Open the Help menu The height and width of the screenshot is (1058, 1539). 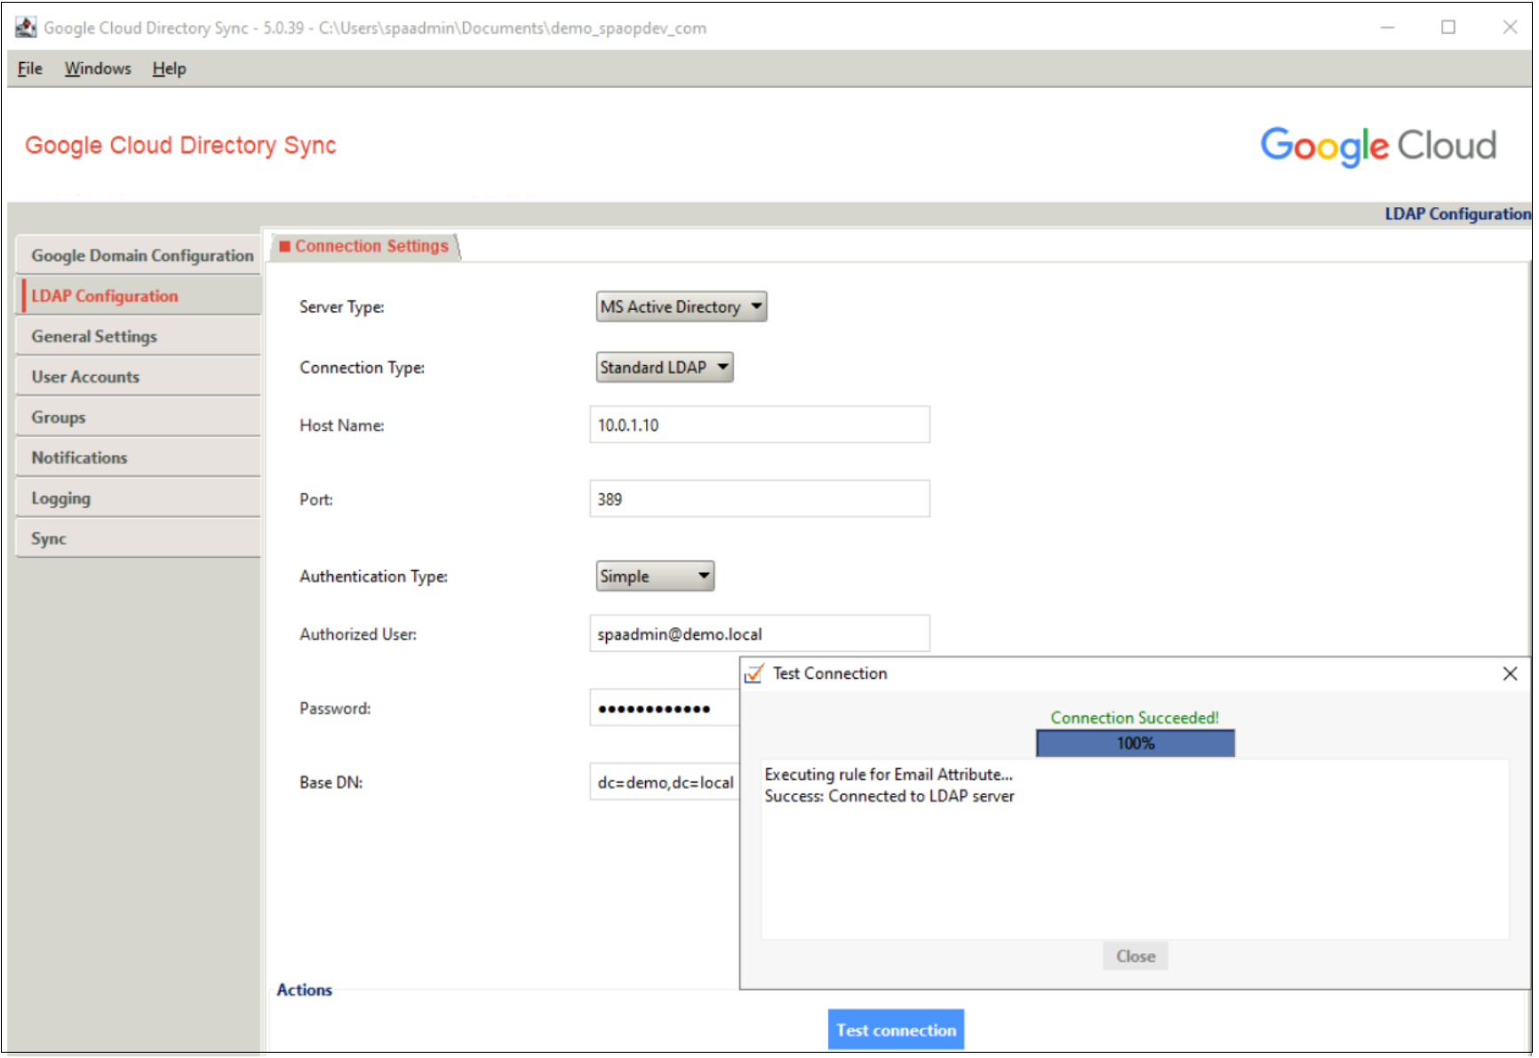click(169, 68)
